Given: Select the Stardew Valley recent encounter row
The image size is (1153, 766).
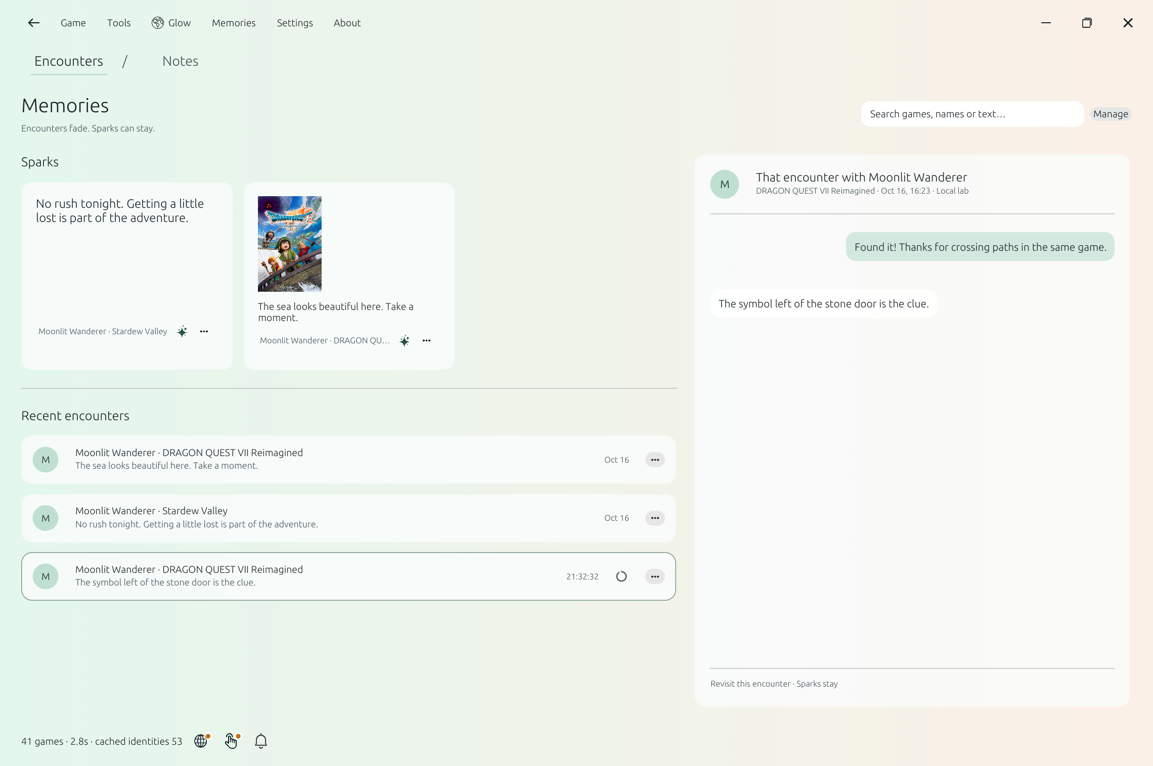Looking at the screenshot, I should (348, 518).
